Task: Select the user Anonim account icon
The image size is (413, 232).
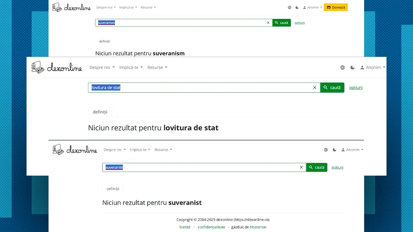Action: click(362, 67)
